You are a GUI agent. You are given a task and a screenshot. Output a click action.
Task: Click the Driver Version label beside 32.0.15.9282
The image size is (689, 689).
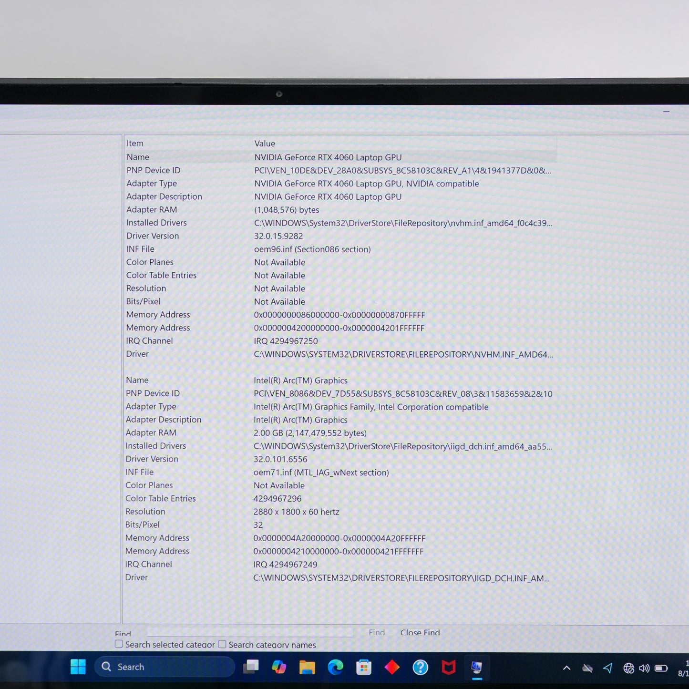tap(153, 236)
